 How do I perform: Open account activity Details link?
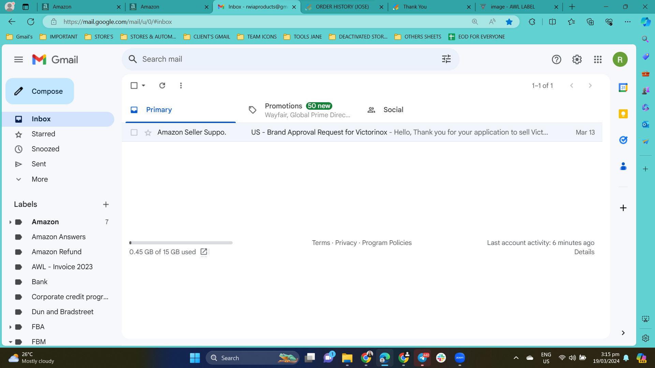[x=584, y=252]
